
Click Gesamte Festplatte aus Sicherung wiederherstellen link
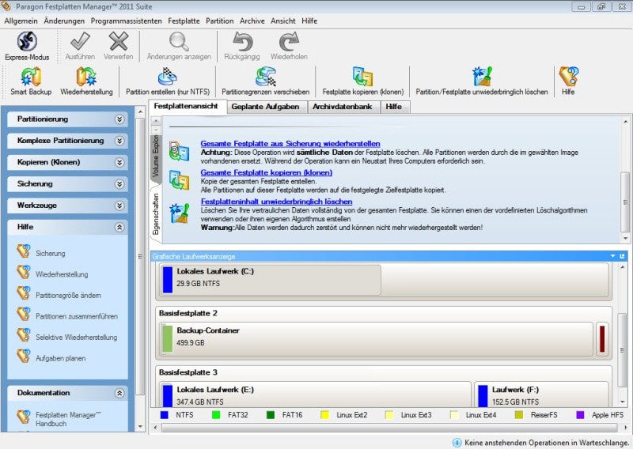coord(290,144)
